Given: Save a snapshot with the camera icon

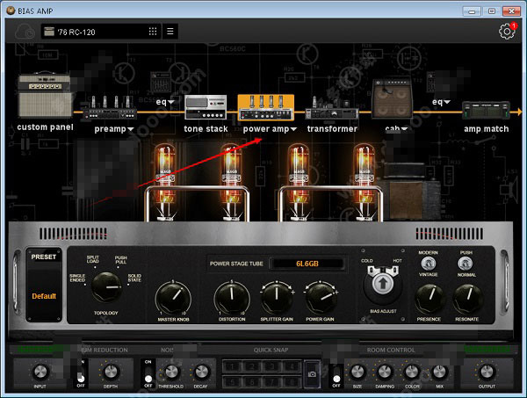Looking at the screenshot, I should point(312,373).
